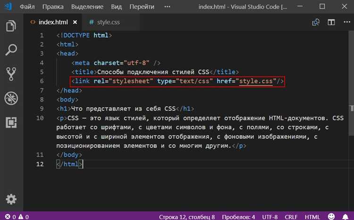The width and height of the screenshot is (354, 220).
Task: Click the style.css link in href attribute
Action: (256, 81)
